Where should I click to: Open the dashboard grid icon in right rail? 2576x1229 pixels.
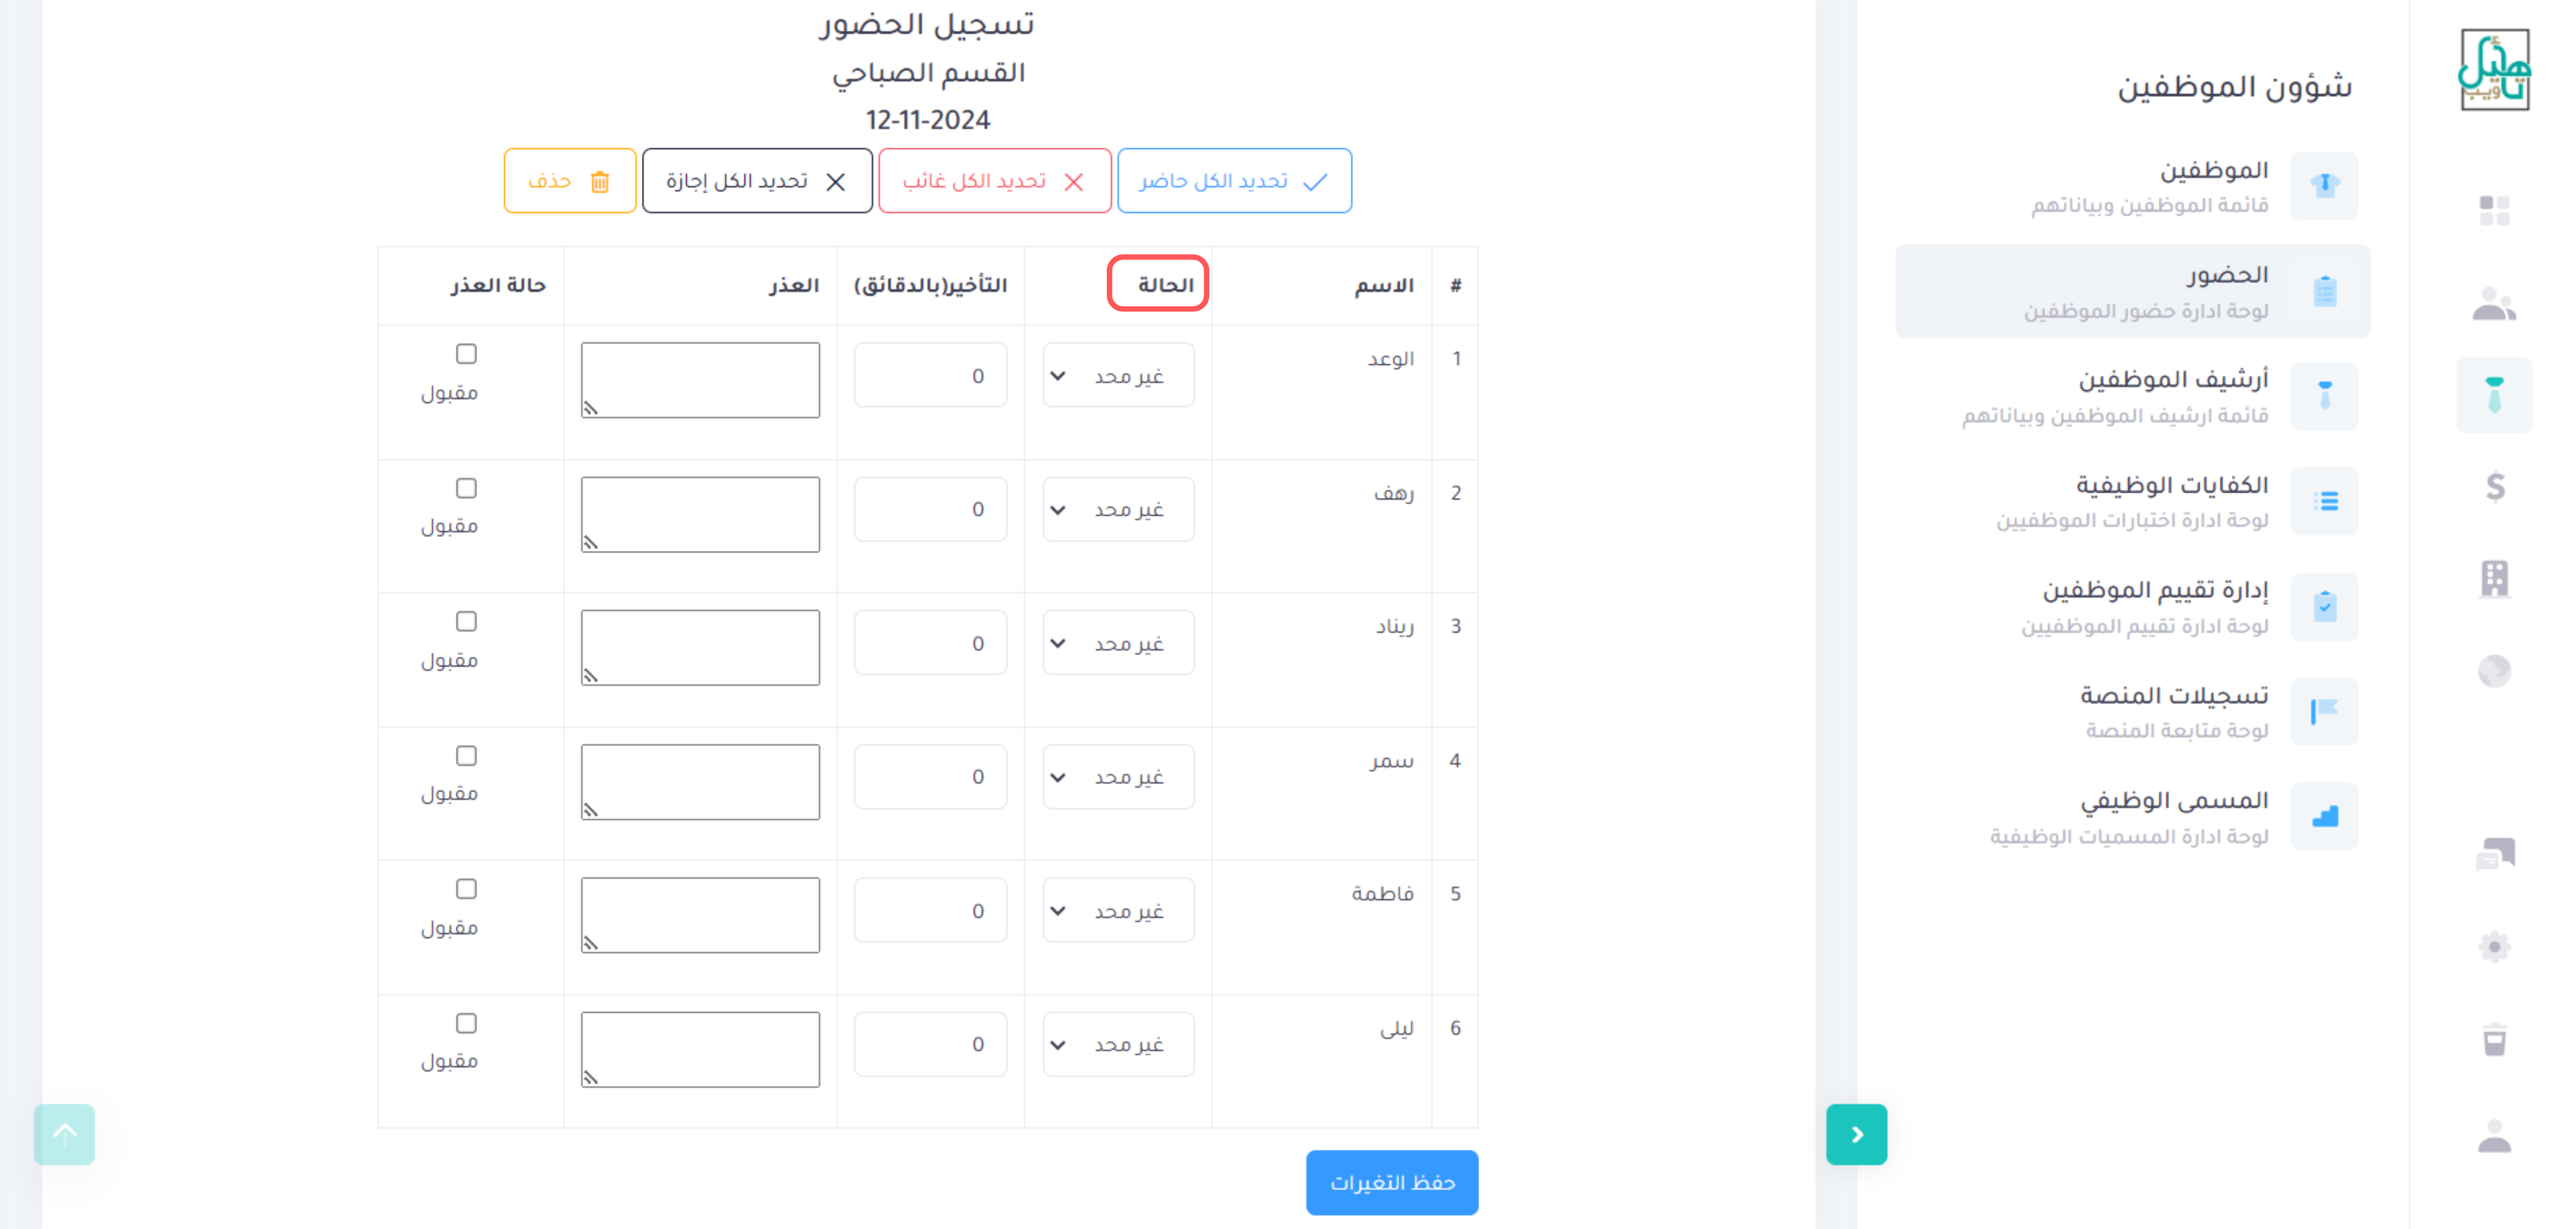tap(2494, 211)
